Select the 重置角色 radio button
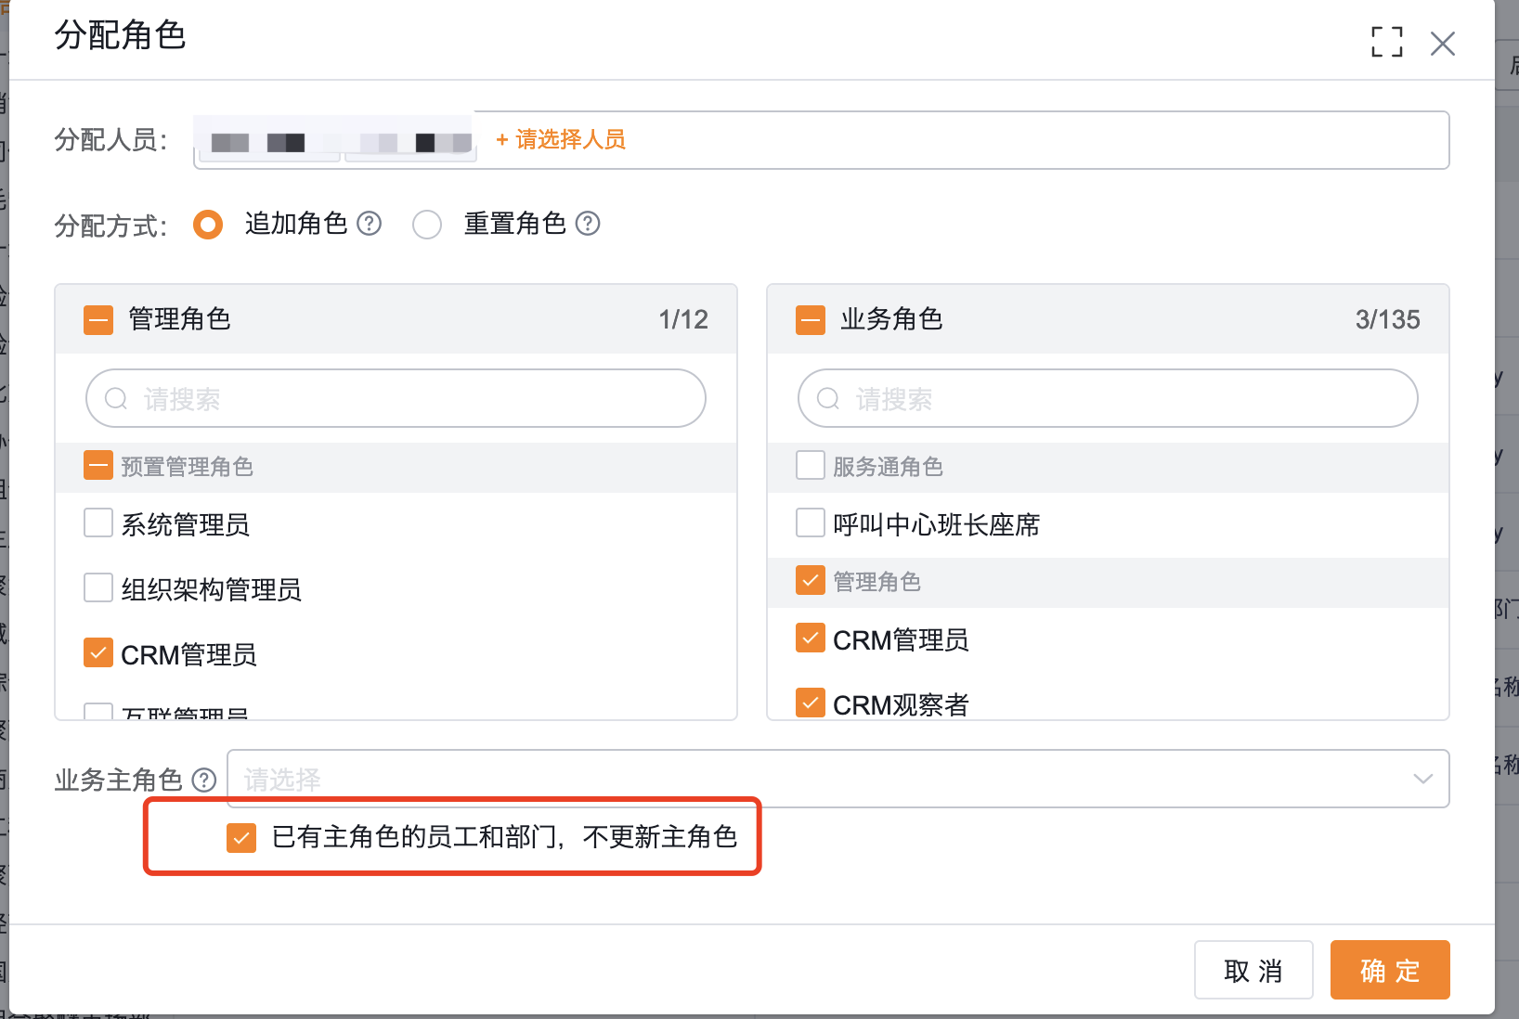The height and width of the screenshot is (1019, 1519). point(427,224)
